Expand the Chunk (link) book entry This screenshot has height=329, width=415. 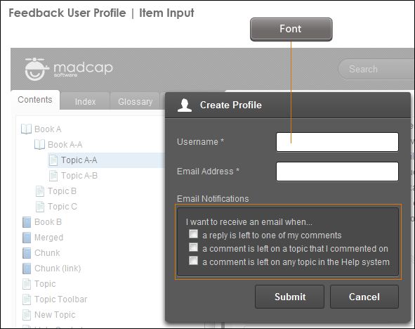point(58,269)
